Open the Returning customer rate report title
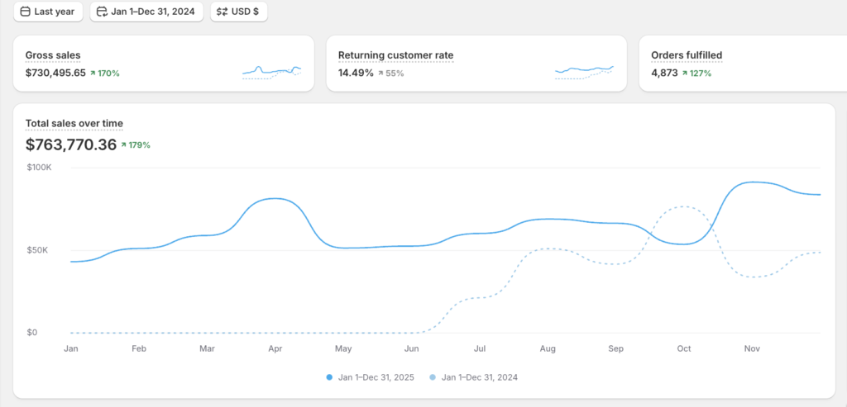847x407 pixels. coord(395,55)
